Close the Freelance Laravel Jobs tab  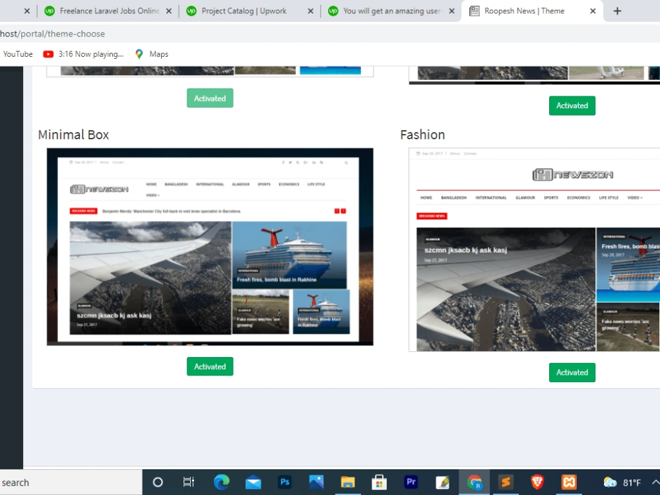pyautogui.click(x=169, y=11)
